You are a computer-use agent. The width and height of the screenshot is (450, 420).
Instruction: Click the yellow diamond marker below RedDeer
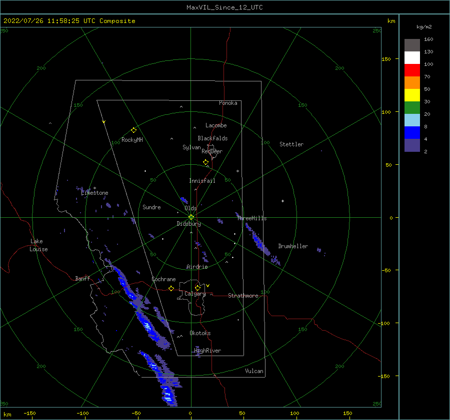[x=206, y=162]
